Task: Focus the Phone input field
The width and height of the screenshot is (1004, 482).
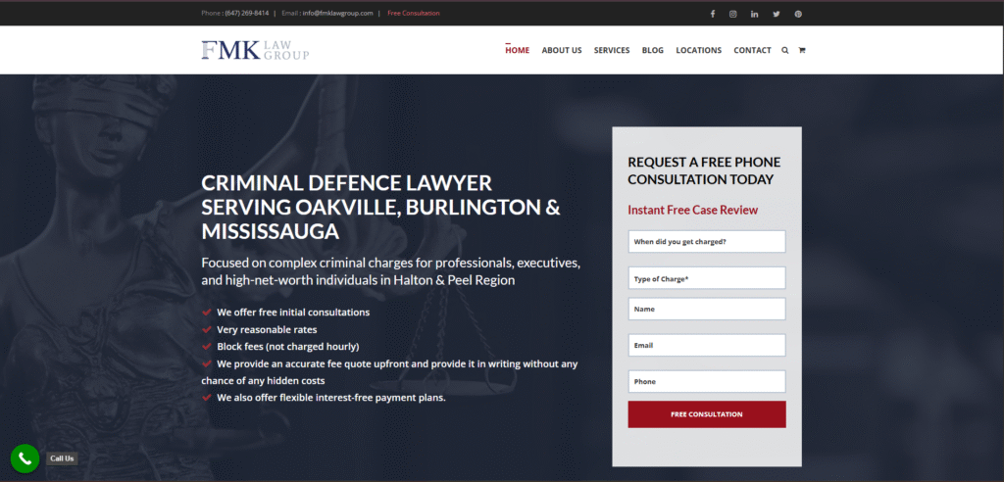Action: tap(706, 381)
